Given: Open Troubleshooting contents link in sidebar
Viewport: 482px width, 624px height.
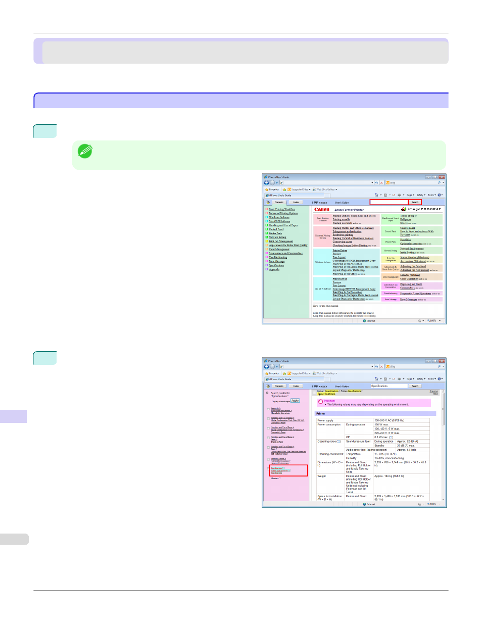Looking at the screenshot, I should point(278,257).
